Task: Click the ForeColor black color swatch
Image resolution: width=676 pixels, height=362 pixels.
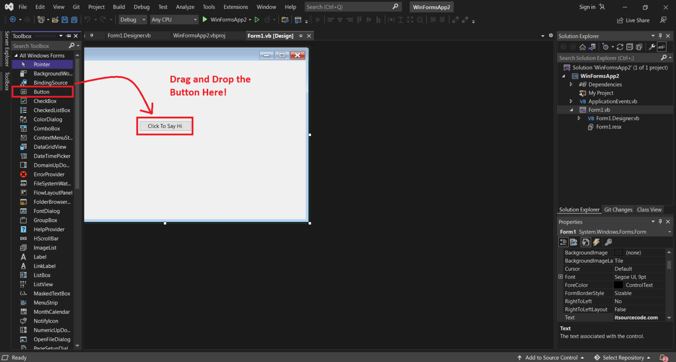Action: pos(618,285)
